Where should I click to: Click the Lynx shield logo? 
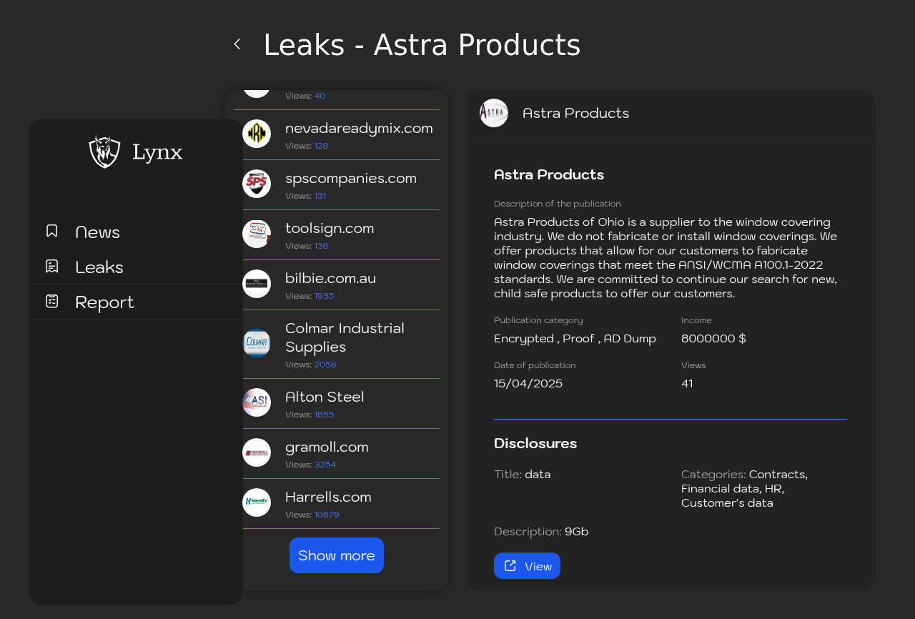pyautogui.click(x=104, y=151)
